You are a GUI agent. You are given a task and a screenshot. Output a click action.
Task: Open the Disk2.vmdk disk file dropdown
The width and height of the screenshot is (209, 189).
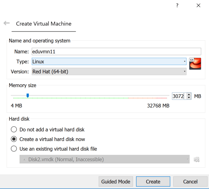pos(104,159)
